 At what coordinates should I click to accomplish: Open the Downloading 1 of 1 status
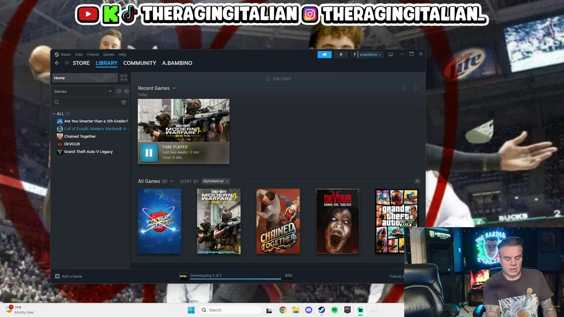(206, 276)
